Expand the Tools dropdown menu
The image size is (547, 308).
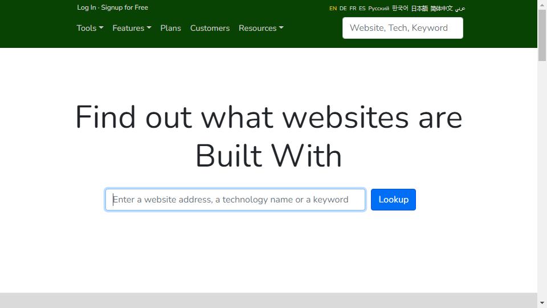pyautogui.click(x=90, y=28)
